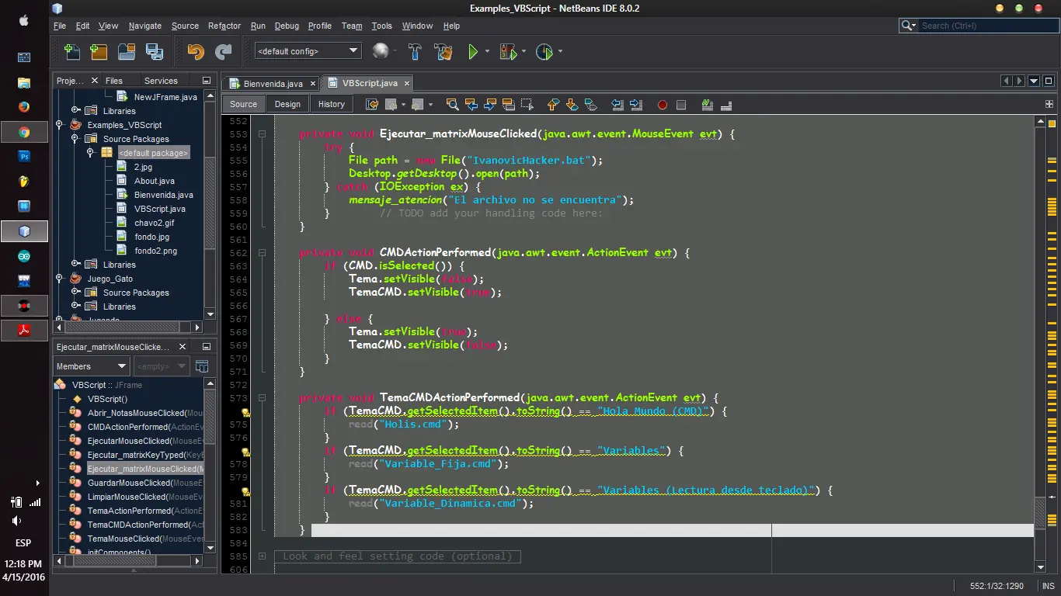Open the Members dropdown in Navigator

pyautogui.click(x=92, y=366)
